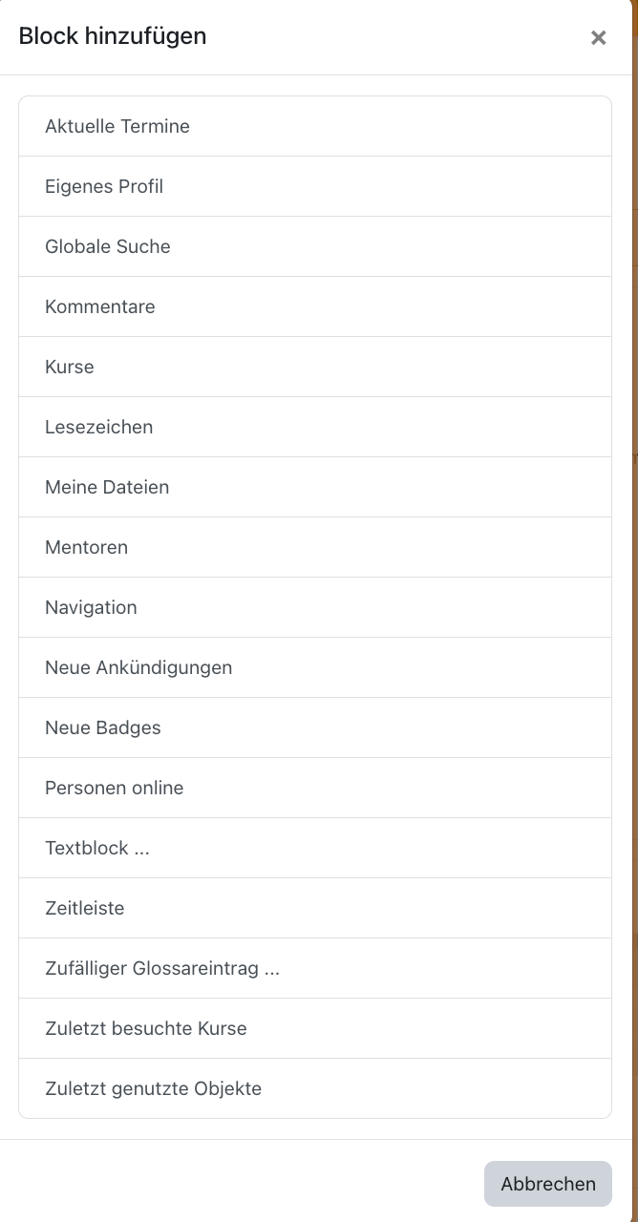Select Kommentare from the block list
This screenshot has width=638, height=1222.
[x=315, y=306]
